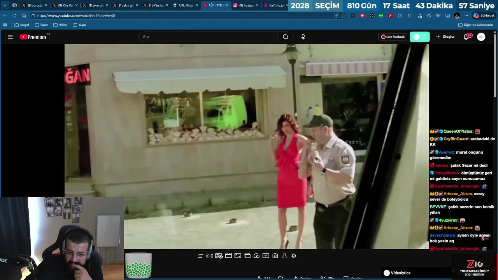This screenshot has height=280, width=498.
Task: Click the cinema clapperboard icon below player
Action: 228,256
